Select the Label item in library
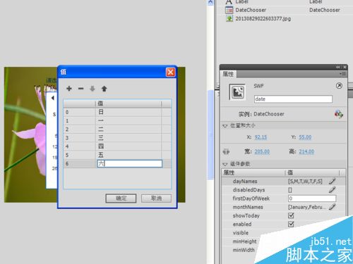Viewport: 353px width, 264px height. coord(241,2)
